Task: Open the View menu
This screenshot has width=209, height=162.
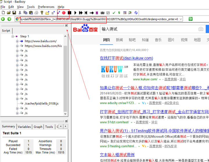Action: pos(20,7)
